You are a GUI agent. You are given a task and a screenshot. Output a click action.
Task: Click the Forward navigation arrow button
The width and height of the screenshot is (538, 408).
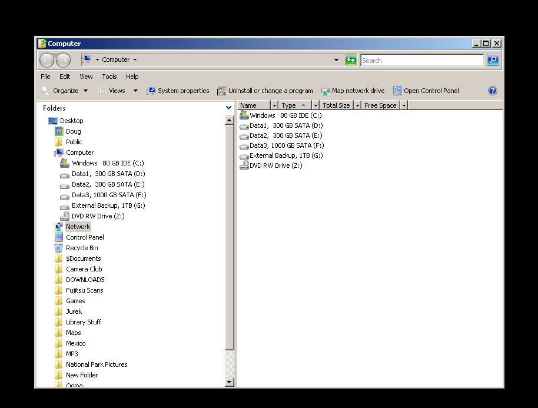pos(63,61)
